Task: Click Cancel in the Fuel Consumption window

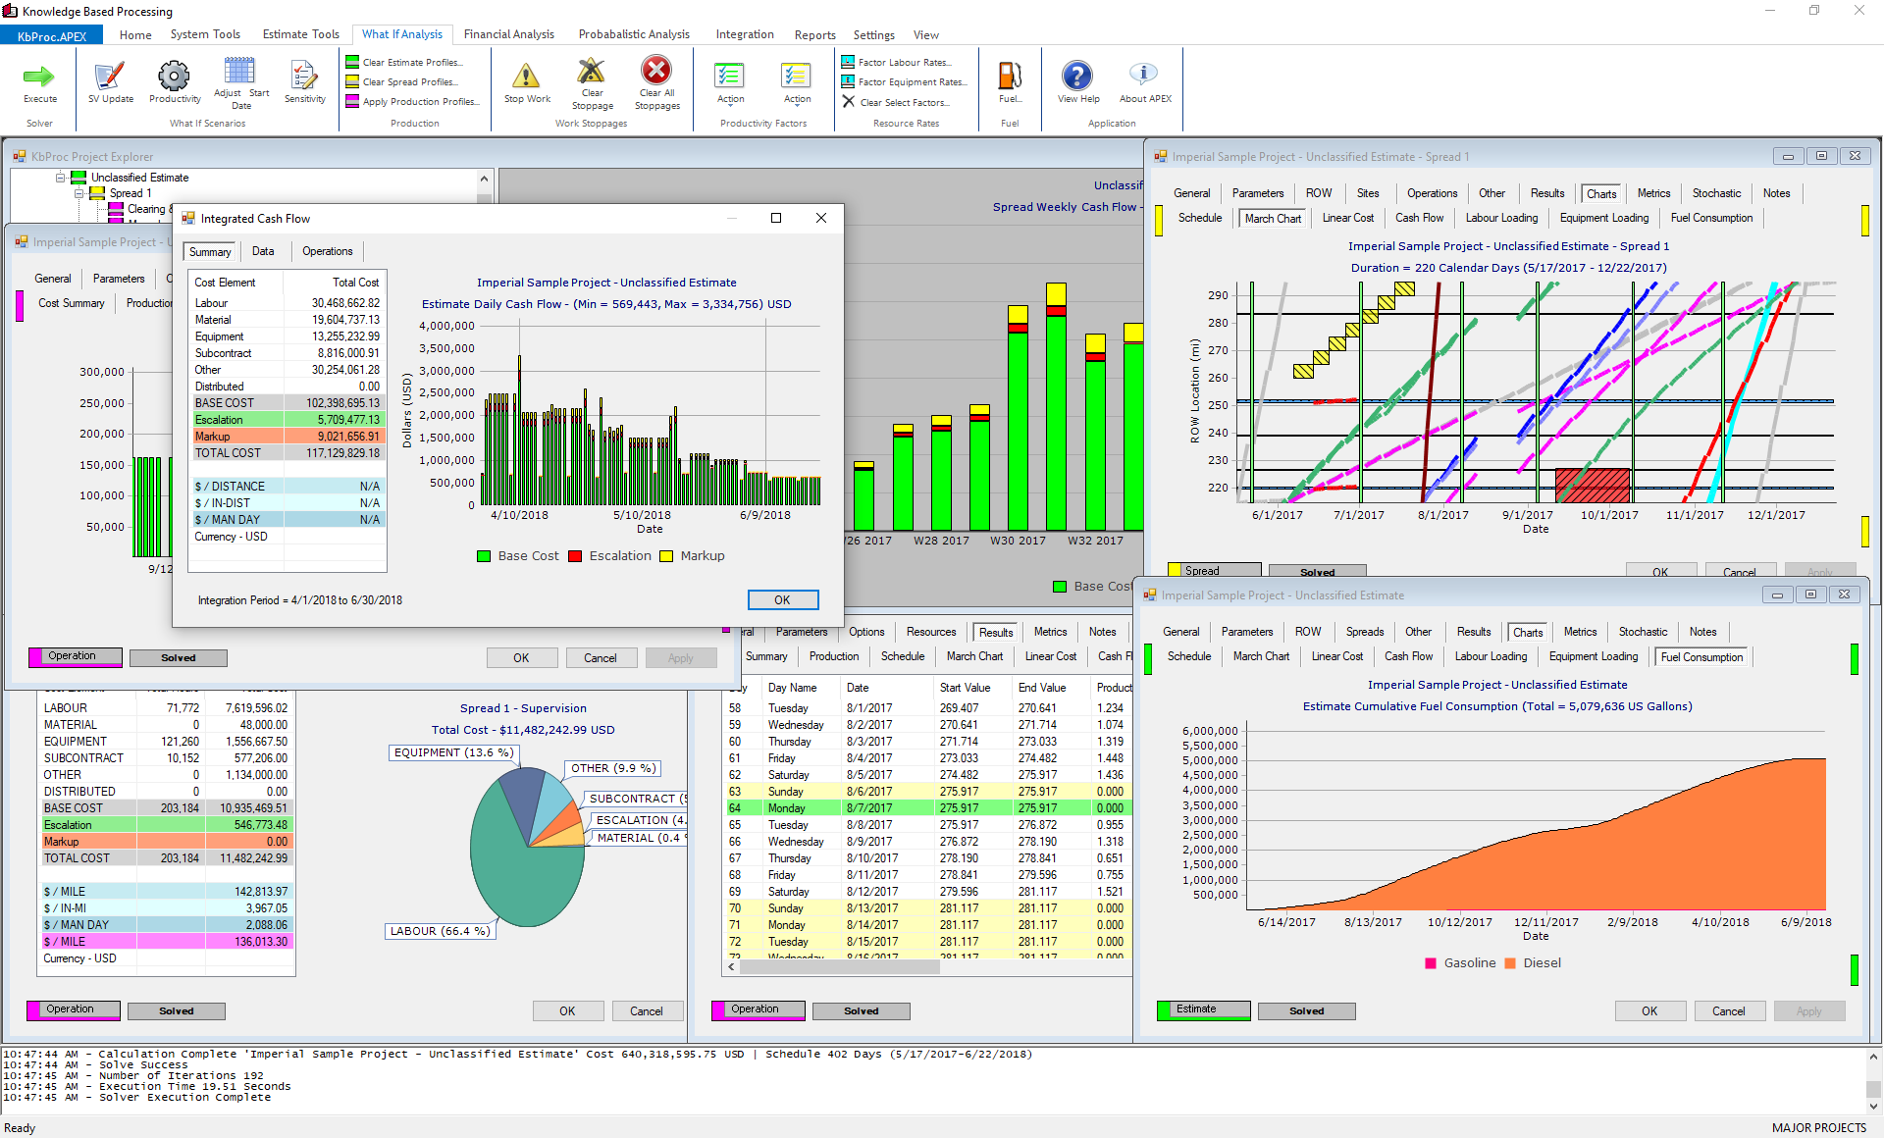Action: (1728, 1011)
